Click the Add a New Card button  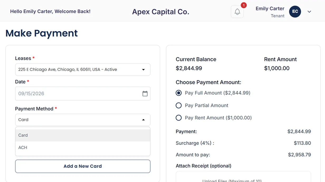[83, 166]
